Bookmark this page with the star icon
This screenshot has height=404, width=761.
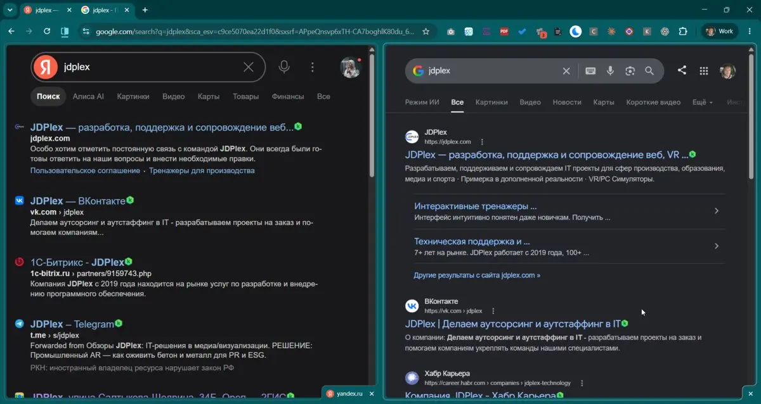pos(426,31)
